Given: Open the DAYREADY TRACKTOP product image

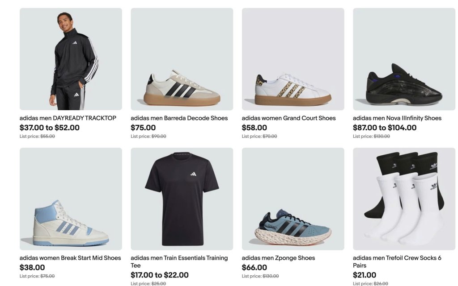Looking at the screenshot, I should [71, 59].
